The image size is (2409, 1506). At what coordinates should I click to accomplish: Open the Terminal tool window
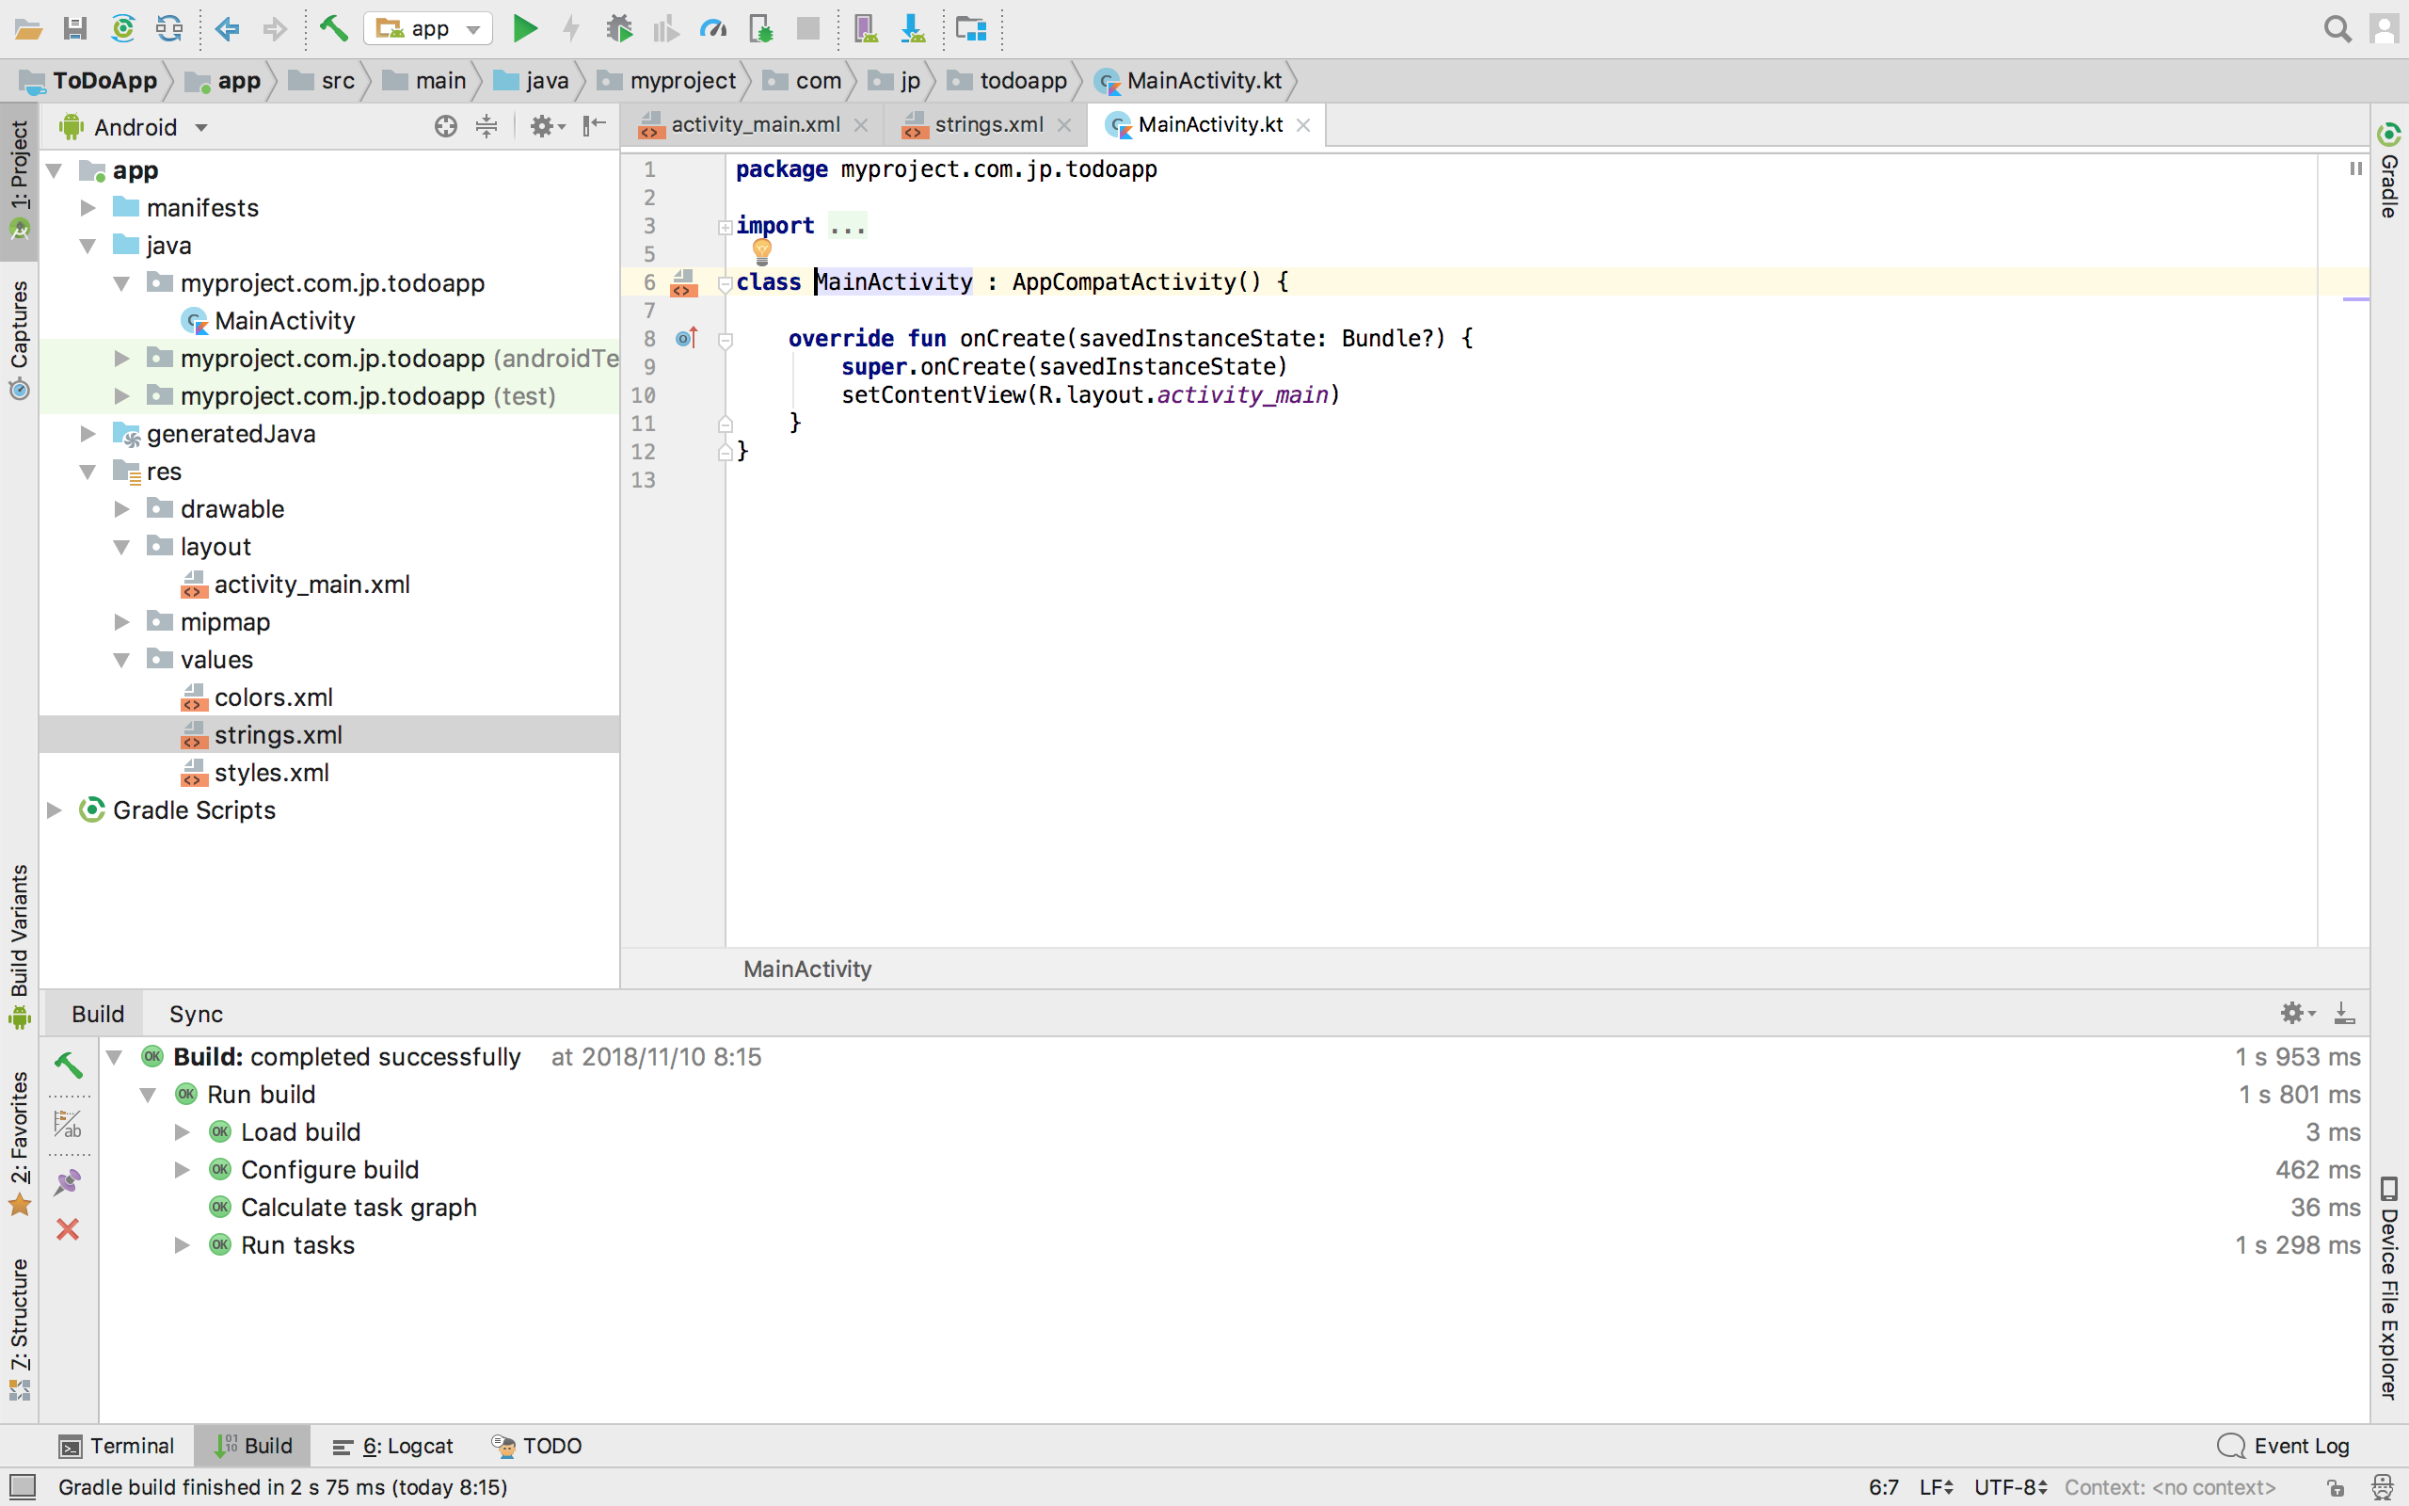click(117, 1445)
